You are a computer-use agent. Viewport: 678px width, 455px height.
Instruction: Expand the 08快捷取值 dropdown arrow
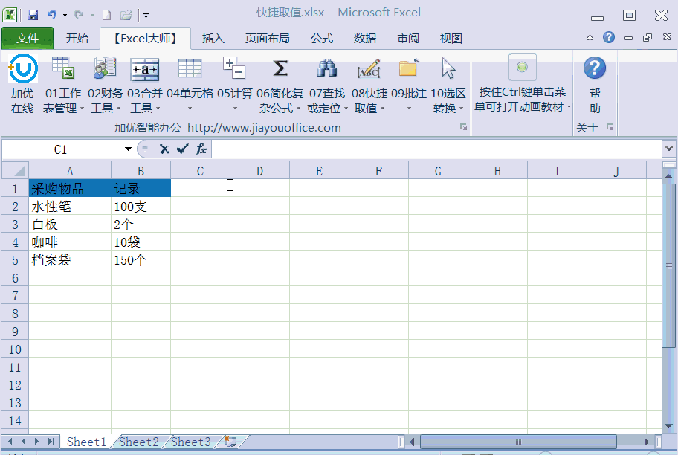pos(382,108)
